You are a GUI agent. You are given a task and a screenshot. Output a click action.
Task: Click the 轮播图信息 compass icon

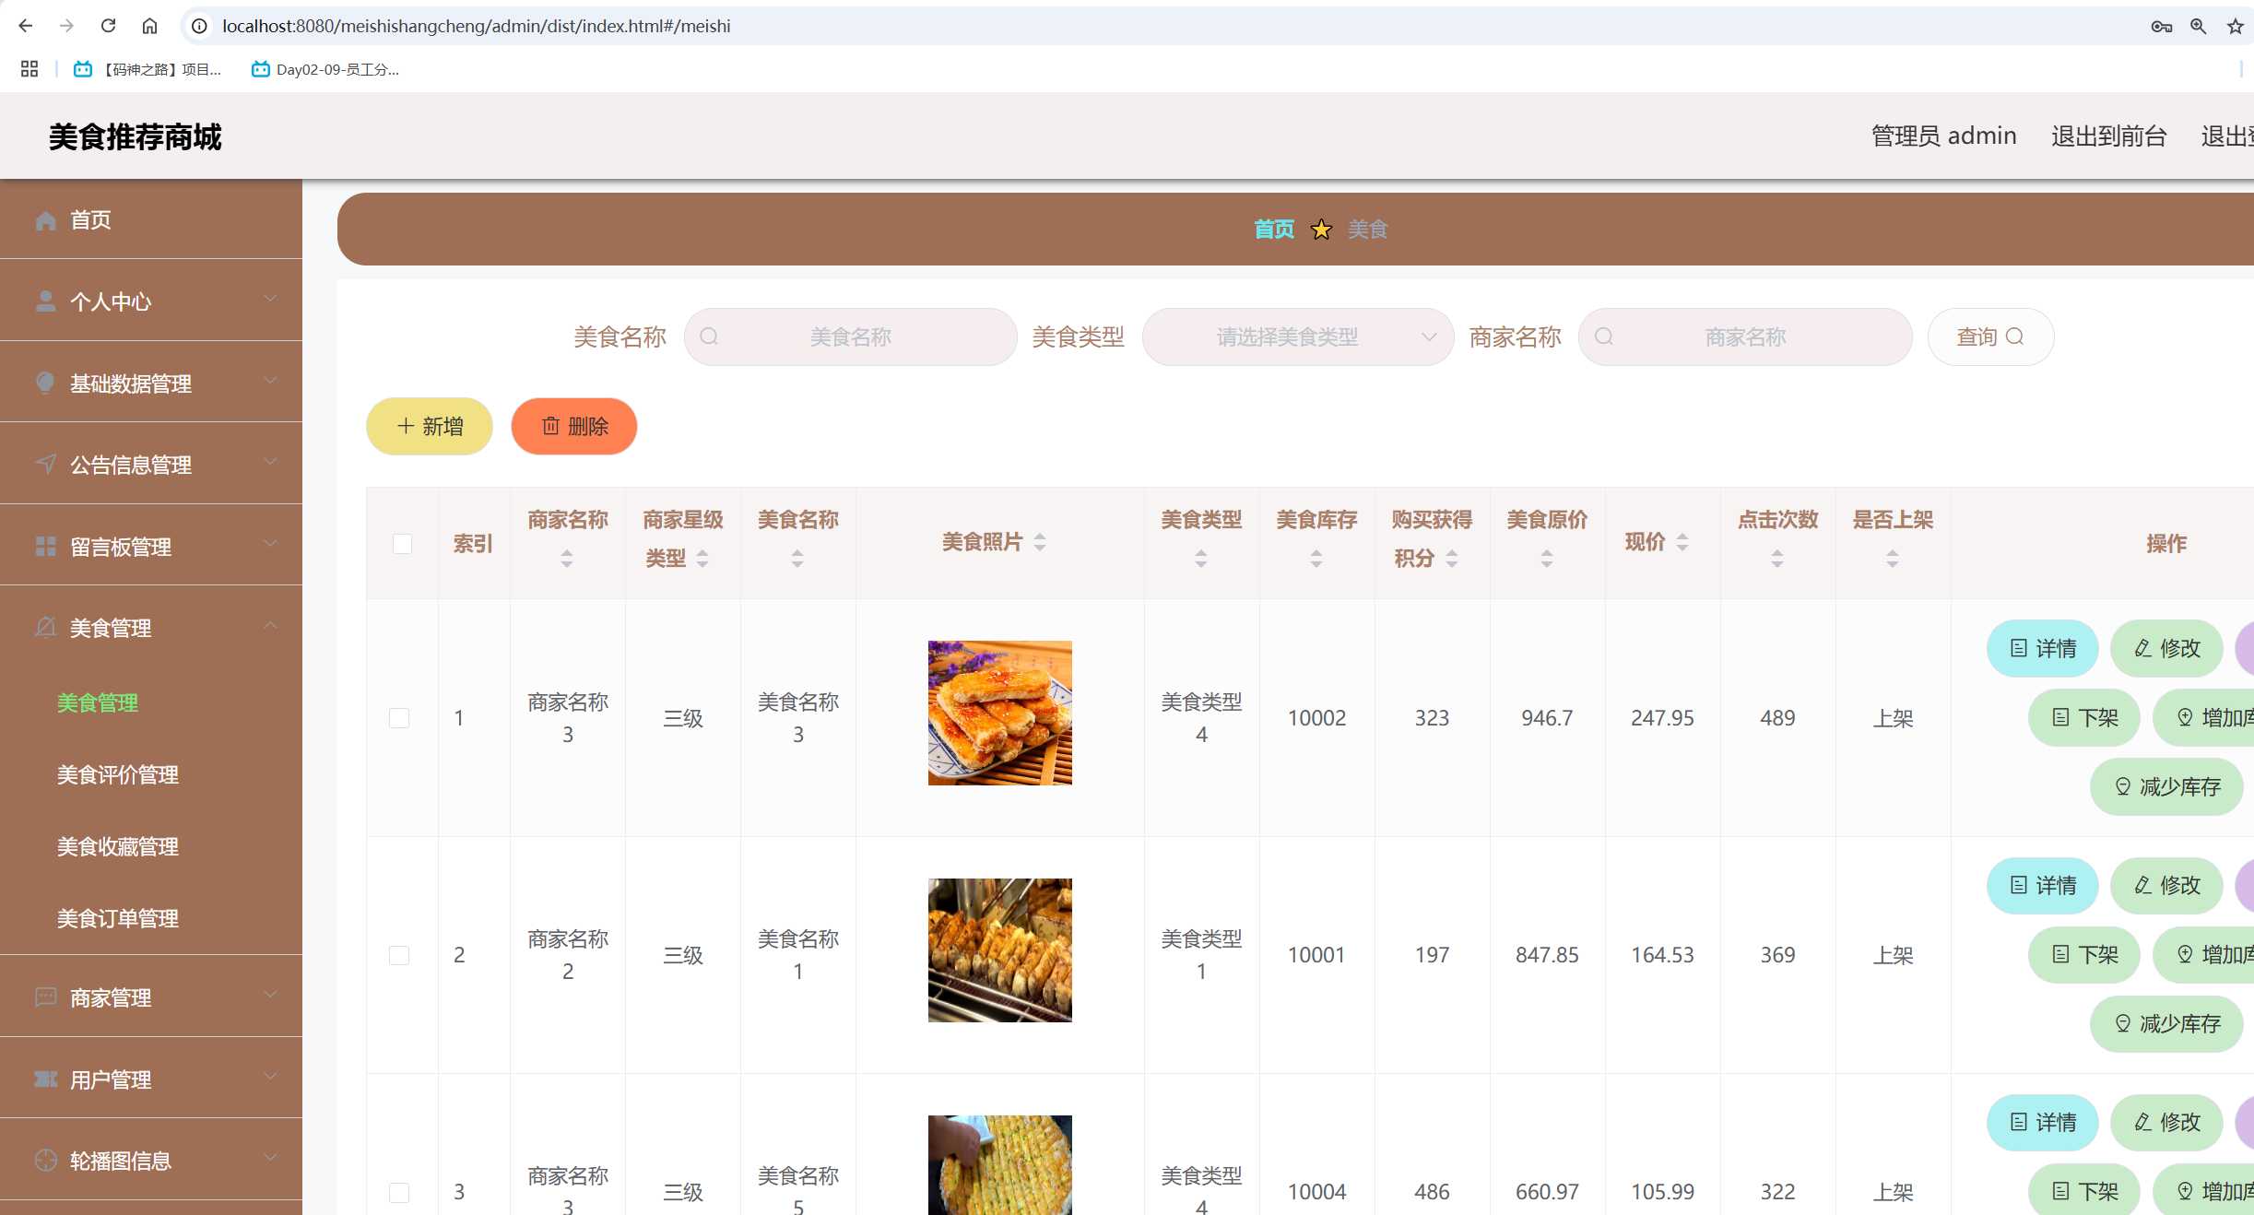click(x=44, y=1160)
